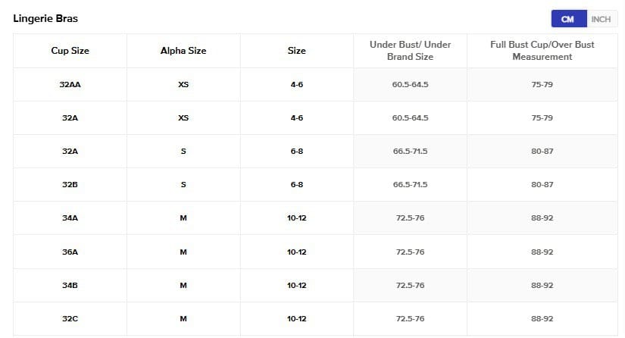Click the XS alpha size in 32AA row
The image size is (625, 338).
click(183, 84)
